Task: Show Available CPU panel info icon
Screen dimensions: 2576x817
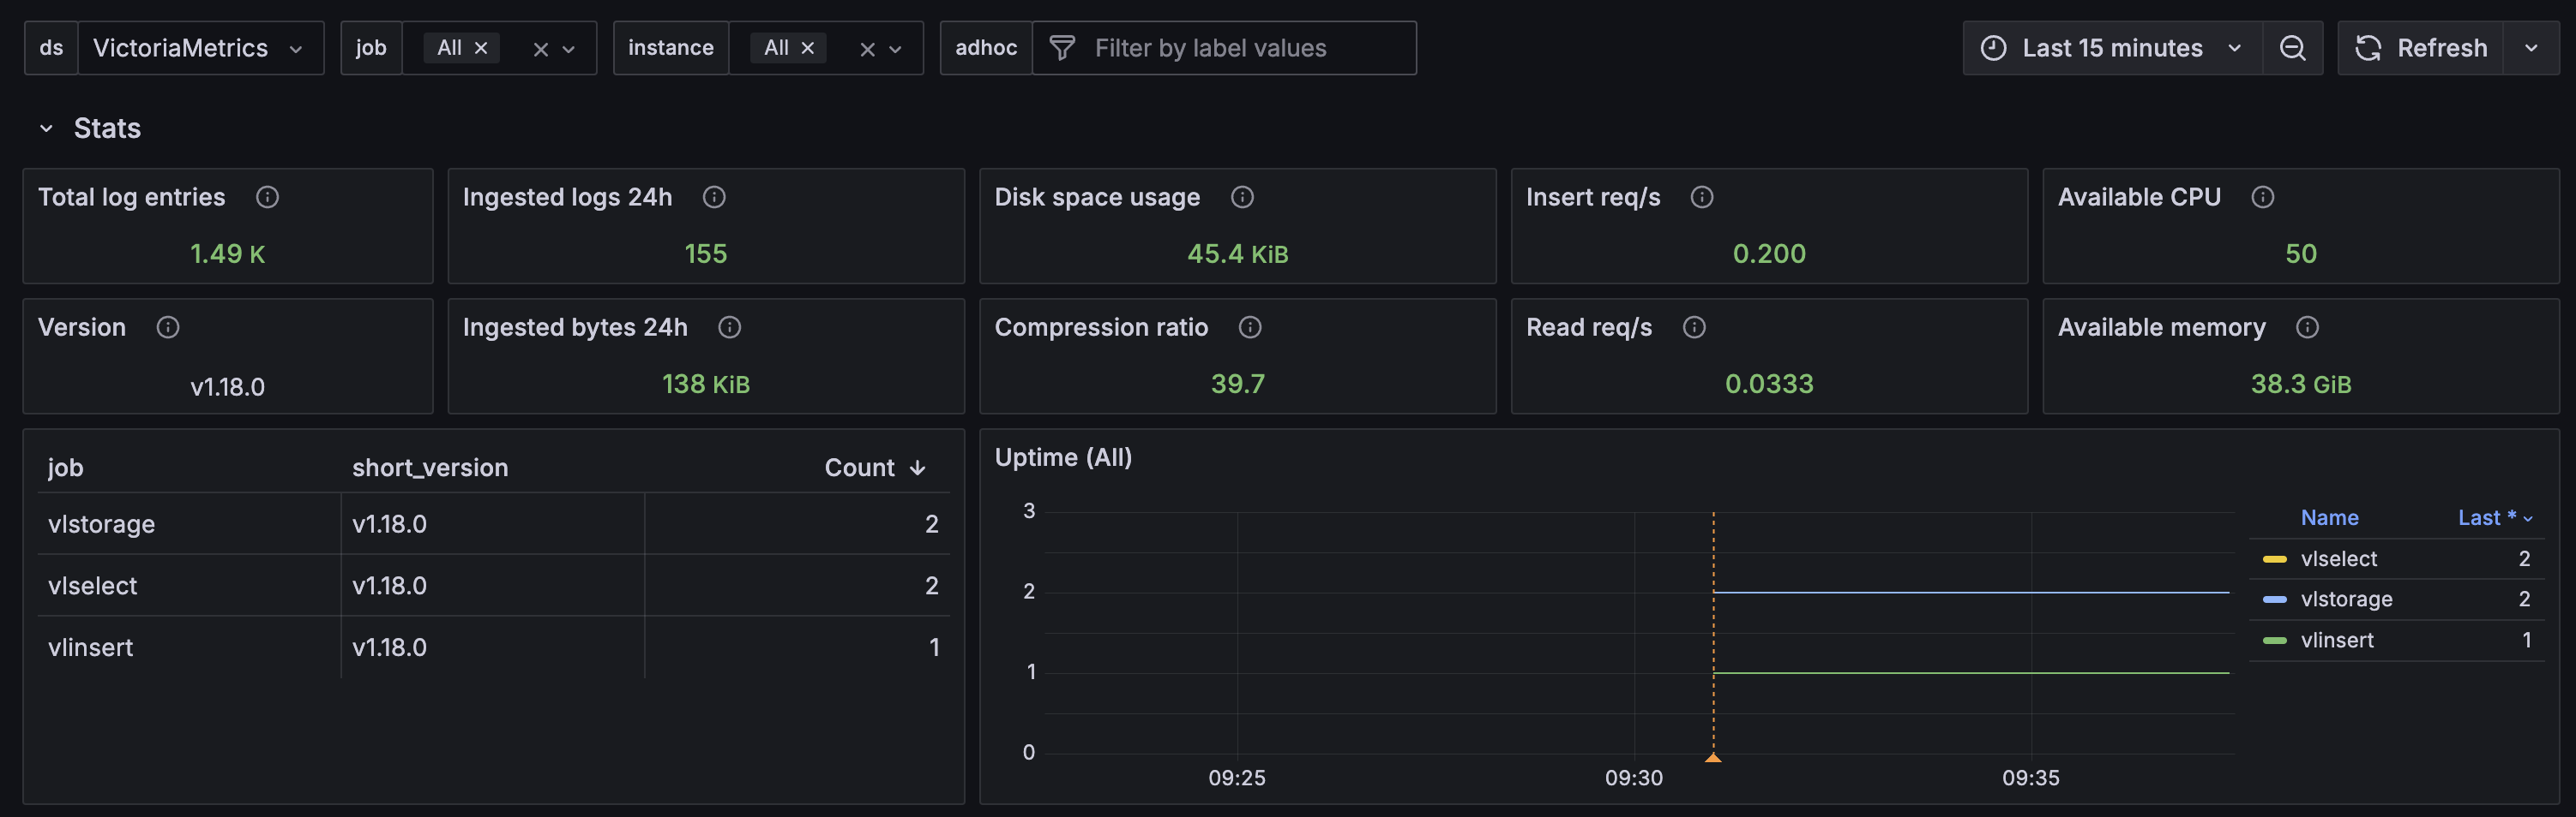Action: (x=2263, y=197)
